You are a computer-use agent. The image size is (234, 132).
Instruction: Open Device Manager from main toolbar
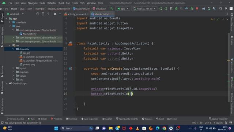click(209, 8)
